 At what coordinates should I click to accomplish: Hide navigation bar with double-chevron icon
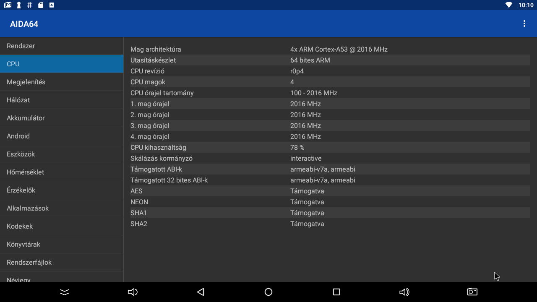coord(65,292)
